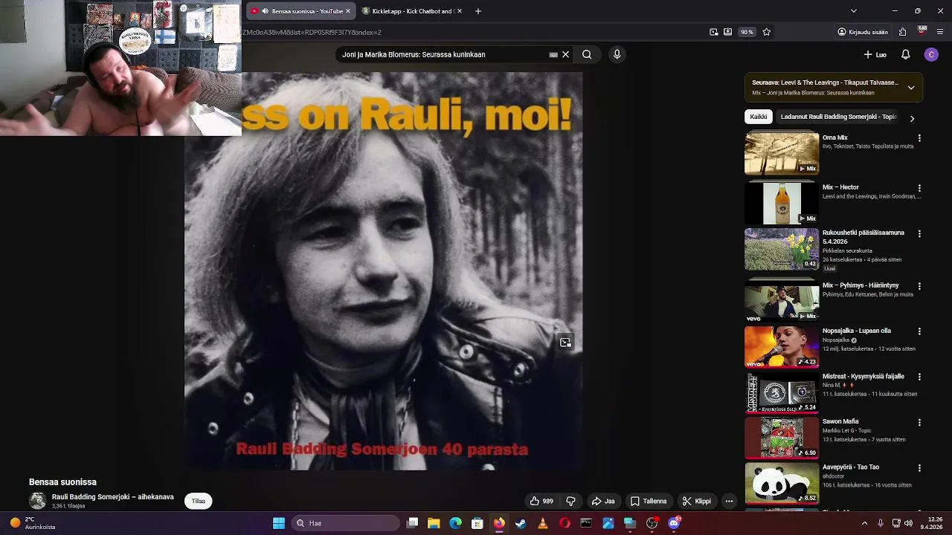The height and width of the screenshot is (535, 952).
Task: Open the list-all-tabs chevron in title bar
Action: (x=853, y=11)
